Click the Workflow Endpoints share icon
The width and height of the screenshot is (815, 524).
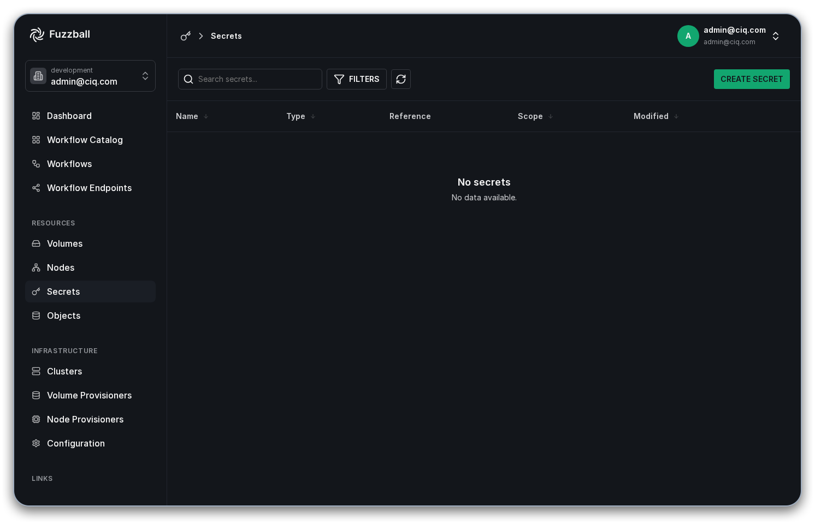coord(36,188)
